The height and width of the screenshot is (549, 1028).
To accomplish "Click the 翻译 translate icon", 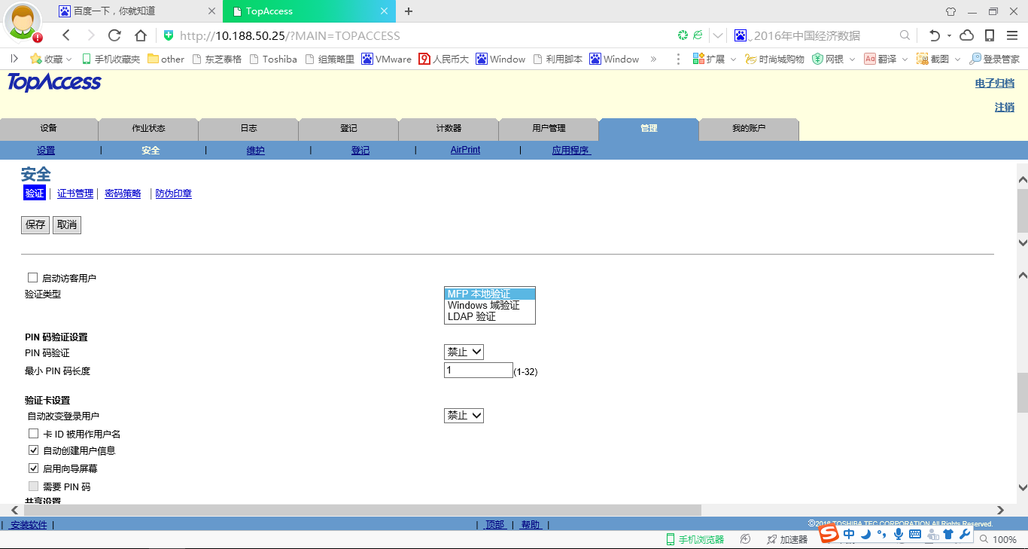I will [870, 59].
